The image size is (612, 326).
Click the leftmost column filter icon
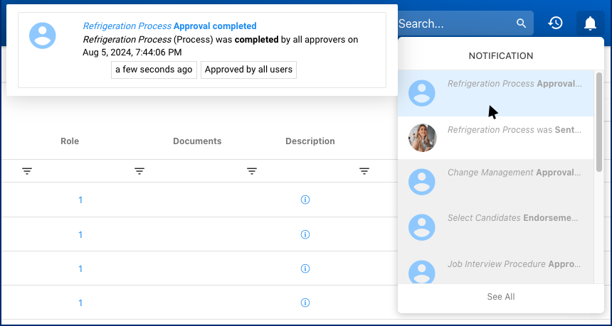click(27, 171)
